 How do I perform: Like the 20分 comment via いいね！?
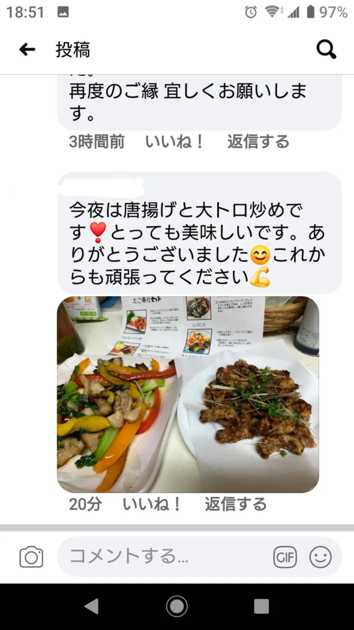click(x=151, y=504)
